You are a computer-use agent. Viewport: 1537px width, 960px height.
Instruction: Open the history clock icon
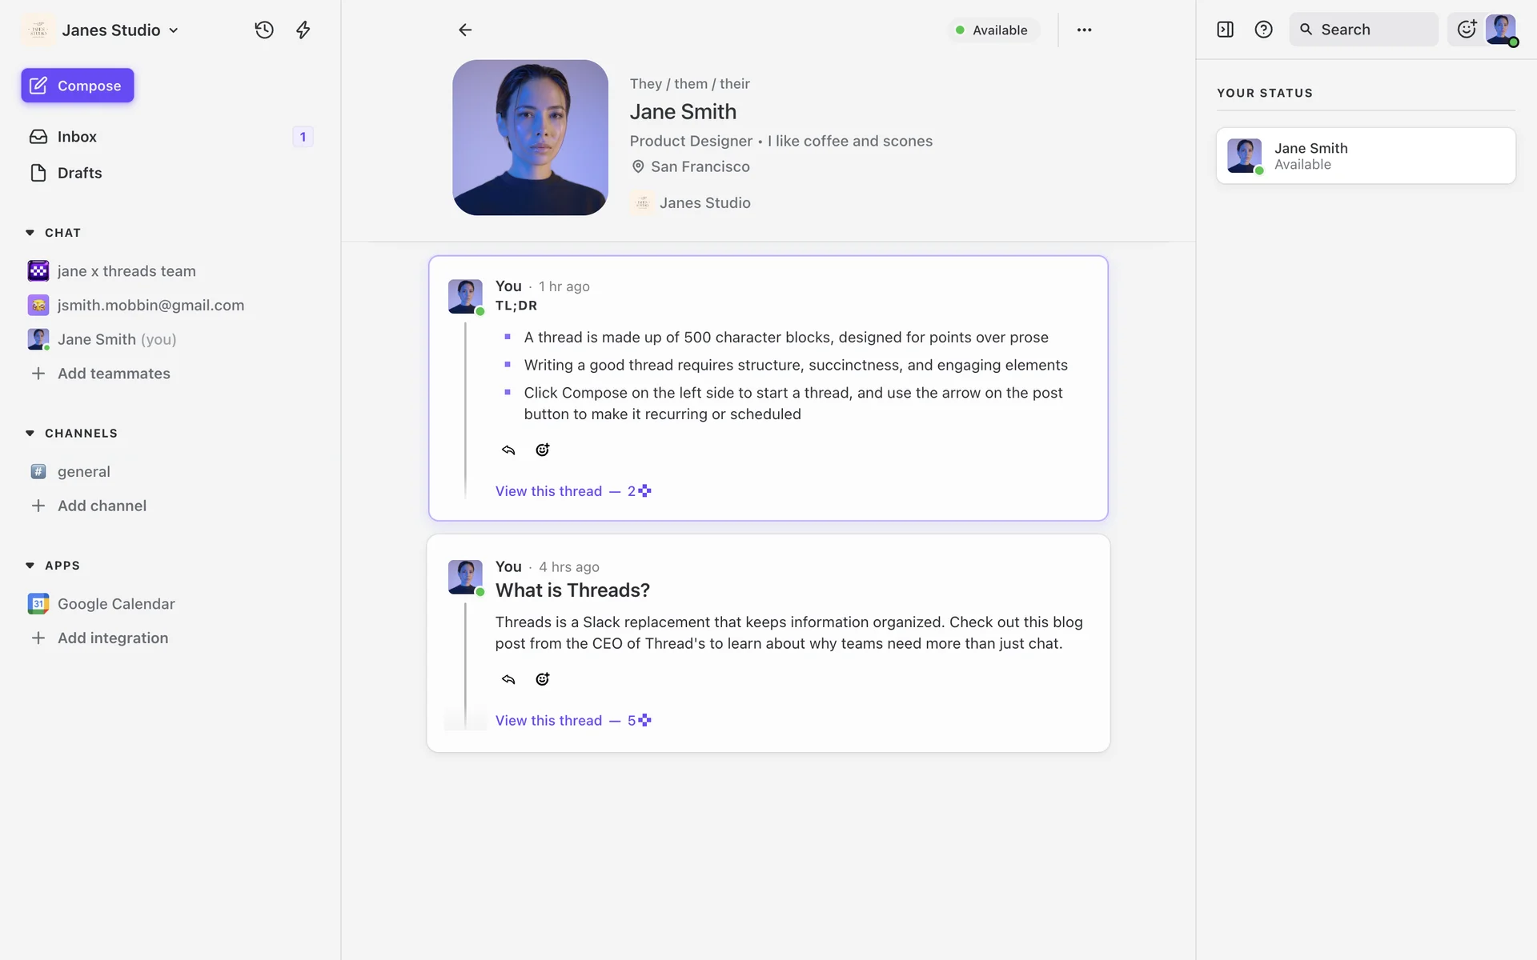(x=264, y=30)
